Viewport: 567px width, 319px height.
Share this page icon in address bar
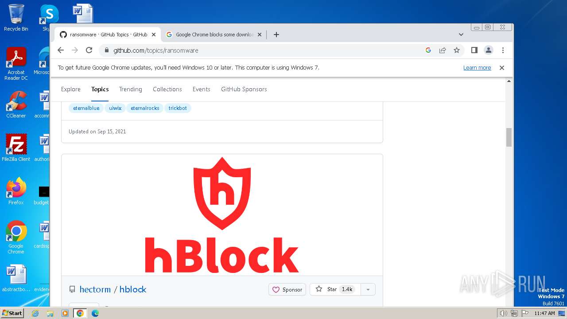(x=443, y=50)
